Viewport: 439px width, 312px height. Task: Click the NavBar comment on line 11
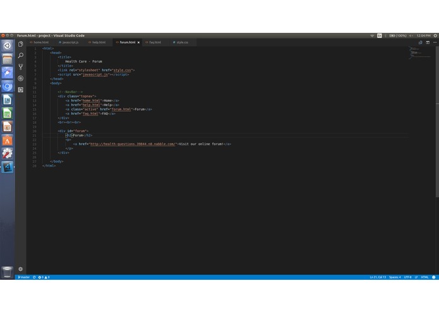pos(70,92)
